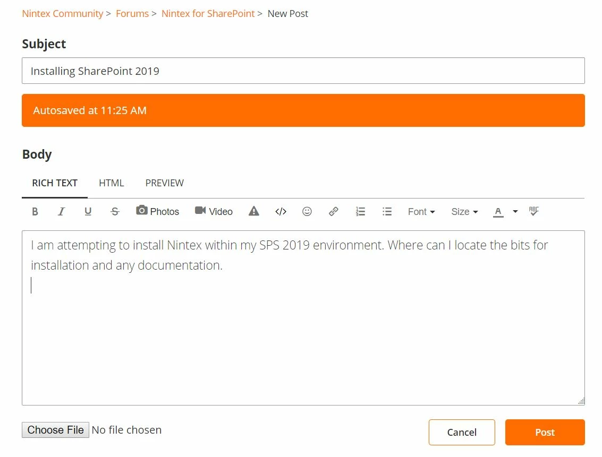Cancel the new post
The width and height of the screenshot is (602, 457).
[x=462, y=433]
